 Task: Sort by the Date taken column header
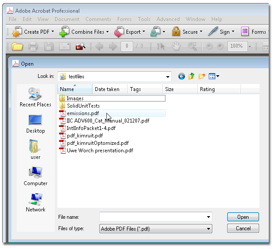pyautogui.click(x=110, y=89)
